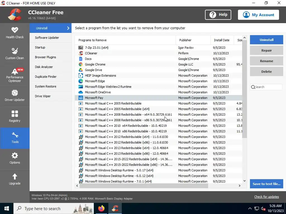Click the Microsoft OneDrive cloud icon
This screenshot has height=214, width=286.
(81, 92)
